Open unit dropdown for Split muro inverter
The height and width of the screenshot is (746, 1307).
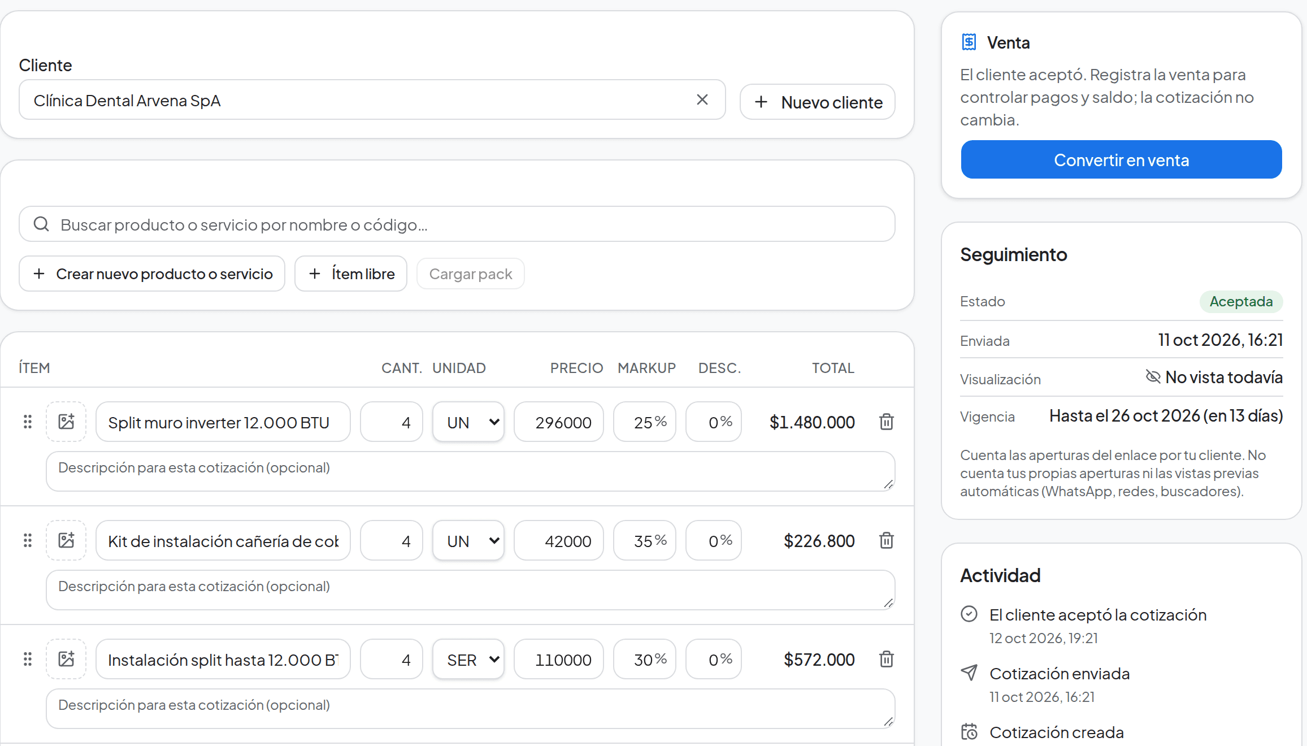[468, 422]
